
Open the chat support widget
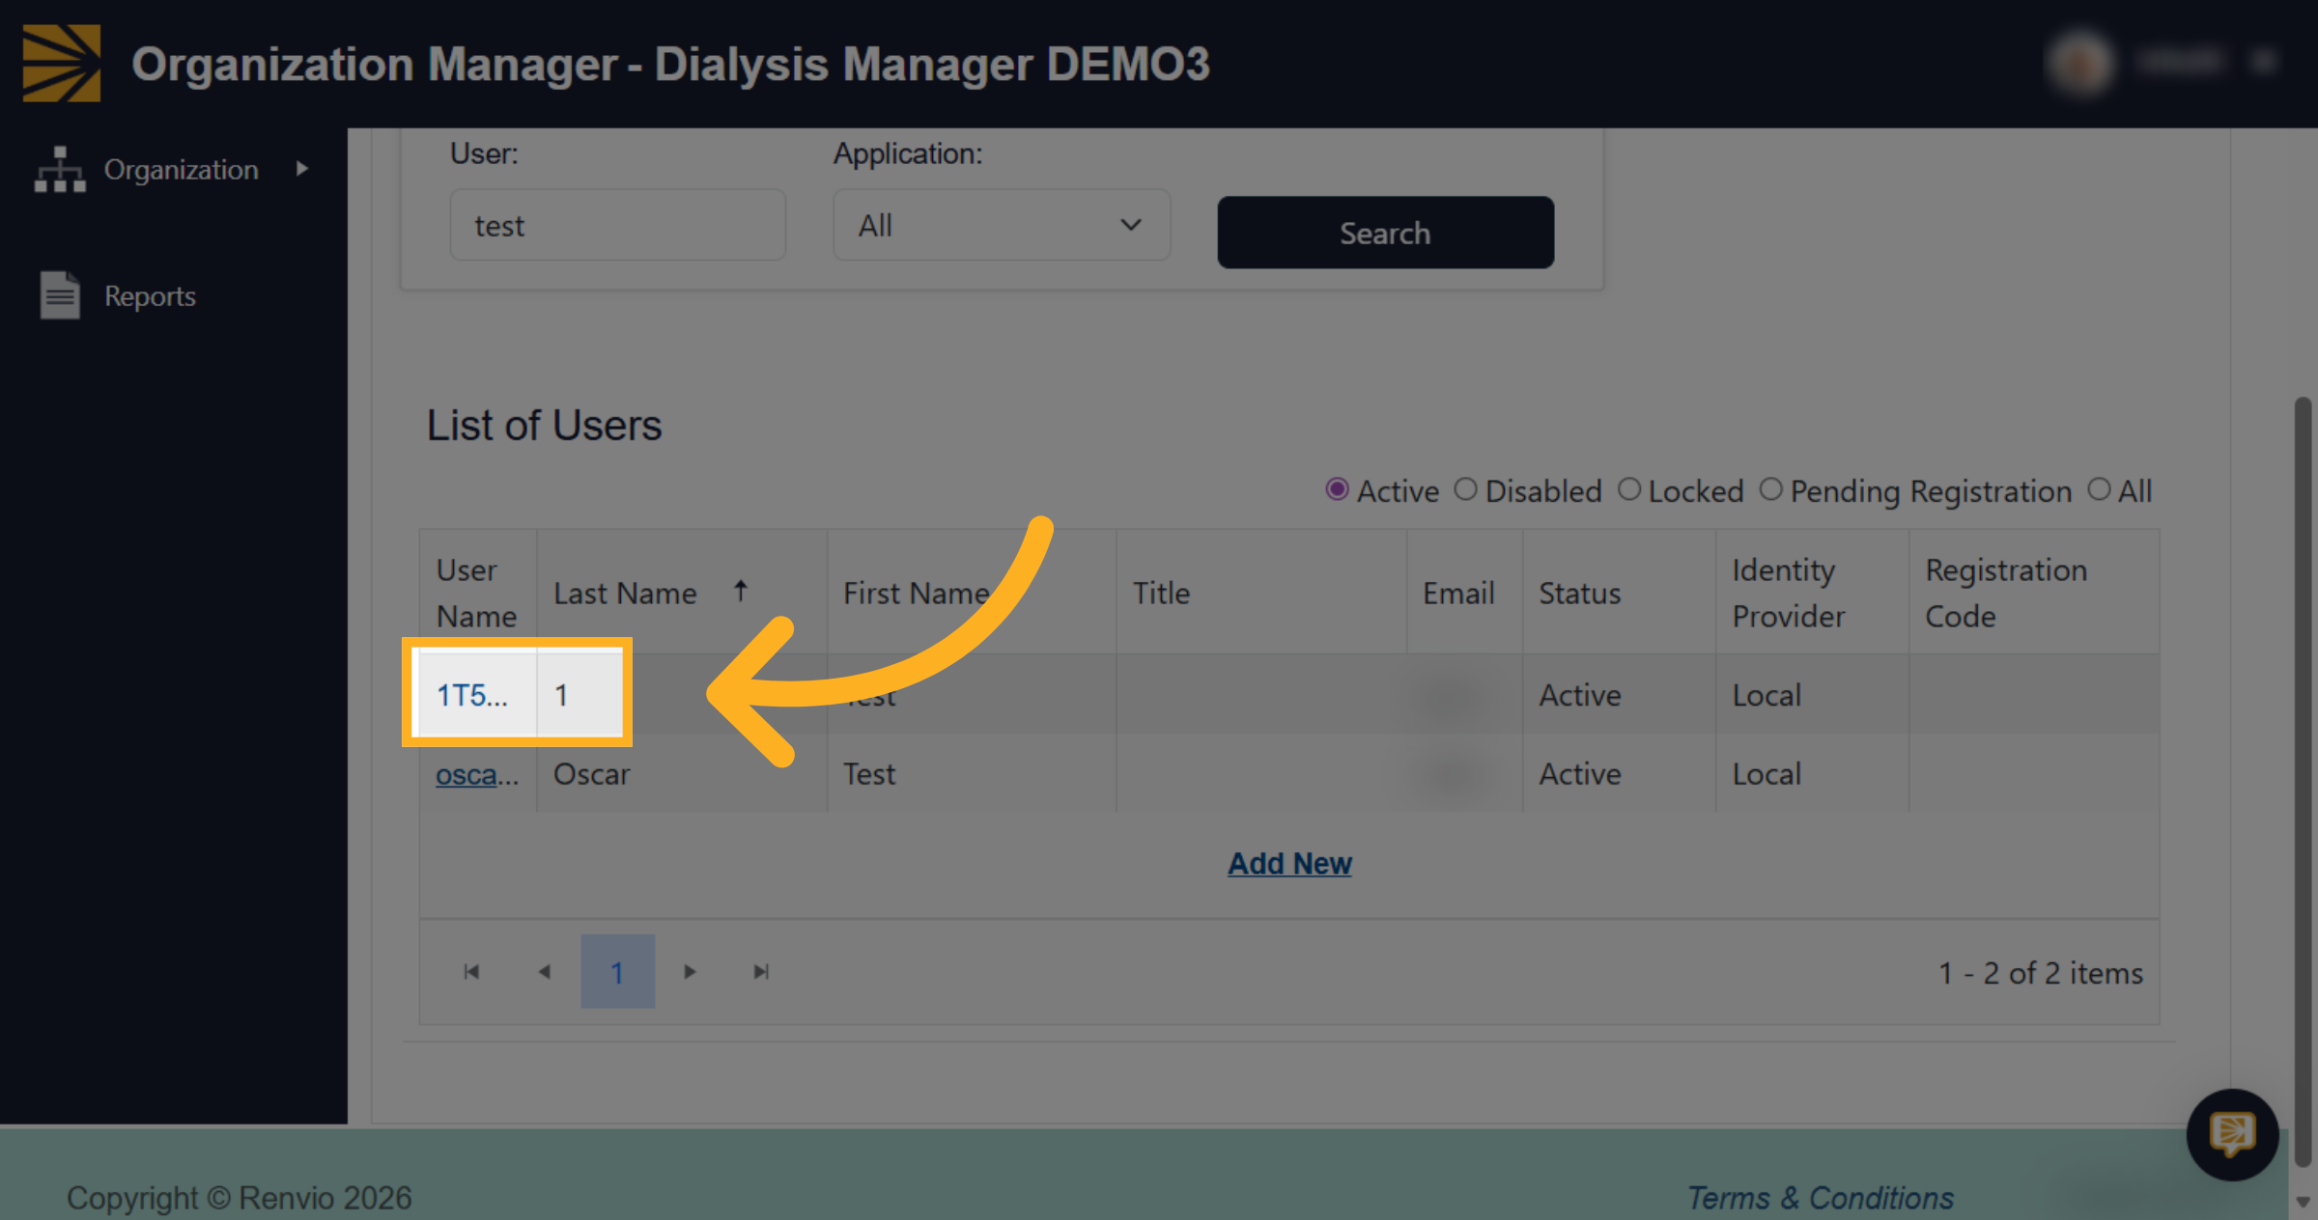[x=2232, y=1134]
